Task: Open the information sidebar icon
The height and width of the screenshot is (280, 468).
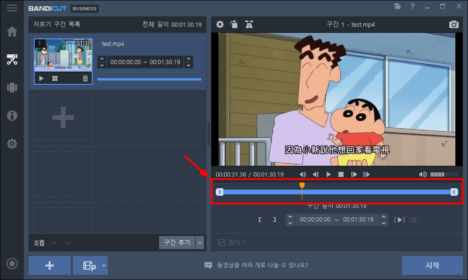Action: click(12, 116)
